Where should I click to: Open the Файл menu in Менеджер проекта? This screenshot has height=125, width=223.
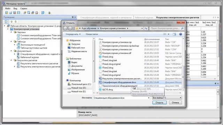pos(8,8)
